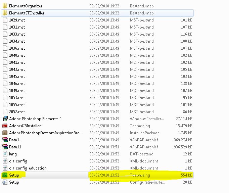
Task: Select the file name Data11
Action: (15, 147)
